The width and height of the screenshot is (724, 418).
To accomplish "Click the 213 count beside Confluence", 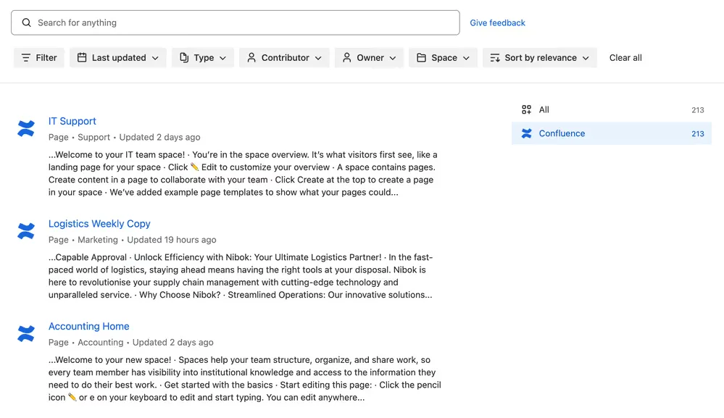I will (698, 134).
